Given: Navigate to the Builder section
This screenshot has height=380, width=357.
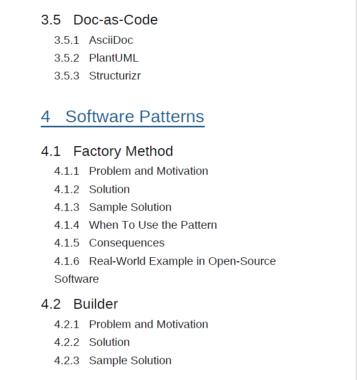Looking at the screenshot, I should coord(95,304).
